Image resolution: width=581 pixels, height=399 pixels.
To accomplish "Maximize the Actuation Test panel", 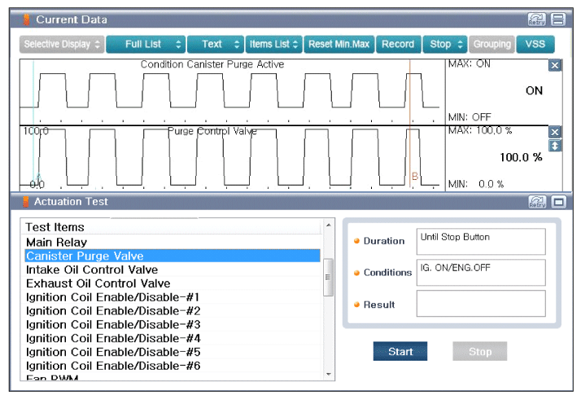I will 557,202.
